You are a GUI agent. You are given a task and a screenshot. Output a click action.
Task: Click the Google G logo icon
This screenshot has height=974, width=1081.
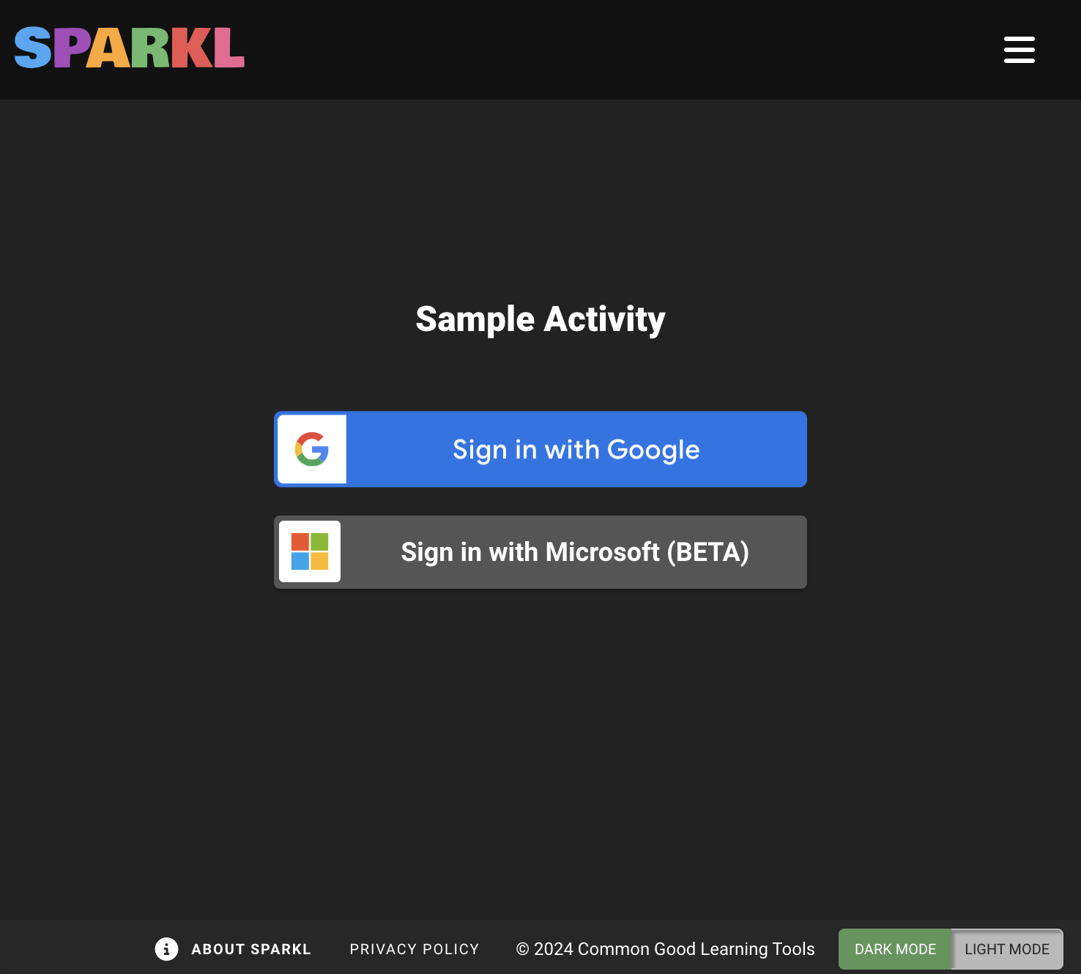pyautogui.click(x=312, y=449)
